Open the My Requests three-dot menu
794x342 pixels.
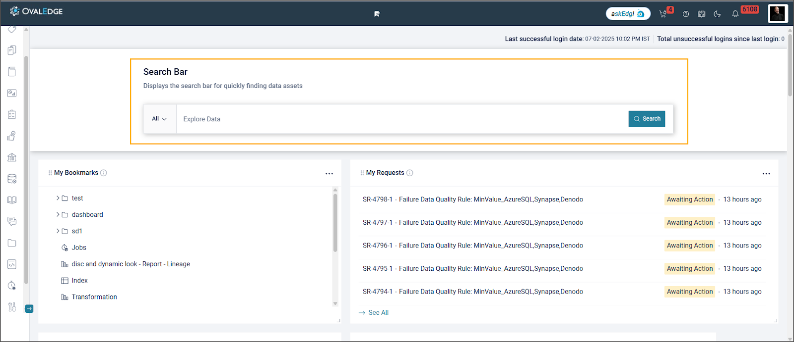pos(766,174)
